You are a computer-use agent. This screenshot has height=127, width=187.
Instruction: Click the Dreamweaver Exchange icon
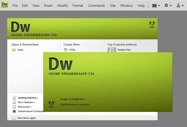[14, 111]
